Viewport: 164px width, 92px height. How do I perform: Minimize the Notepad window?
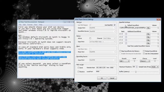point(65,22)
